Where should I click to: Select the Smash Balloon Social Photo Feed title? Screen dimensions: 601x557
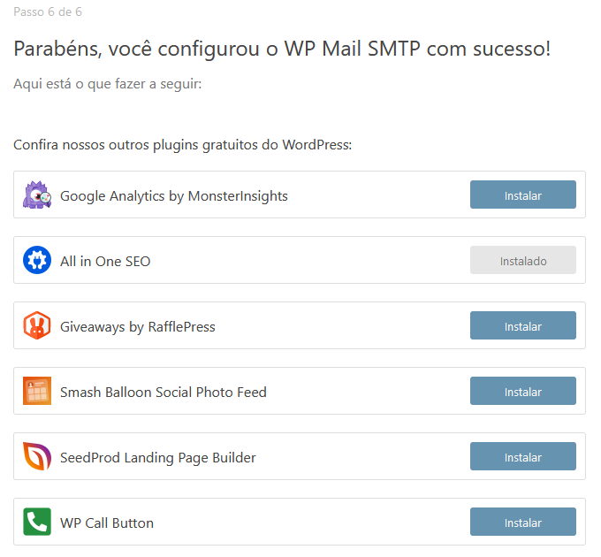tap(164, 393)
